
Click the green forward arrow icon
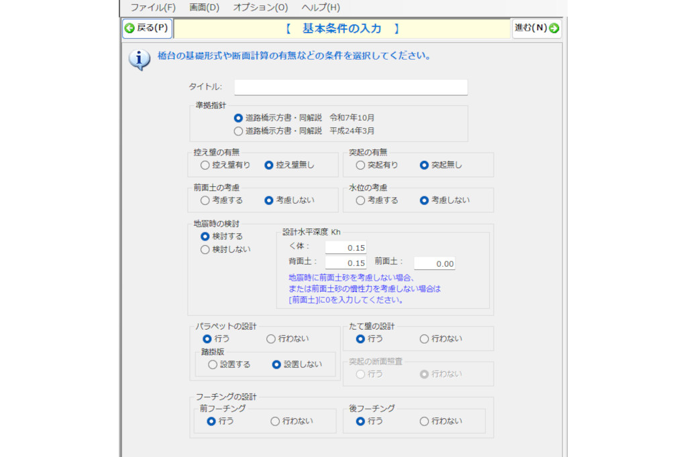click(x=554, y=28)
